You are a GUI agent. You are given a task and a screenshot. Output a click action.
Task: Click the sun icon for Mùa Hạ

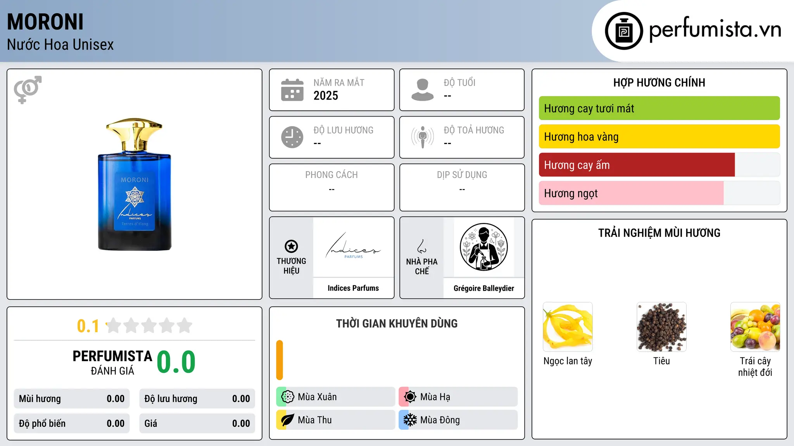[x=410, y=397]
